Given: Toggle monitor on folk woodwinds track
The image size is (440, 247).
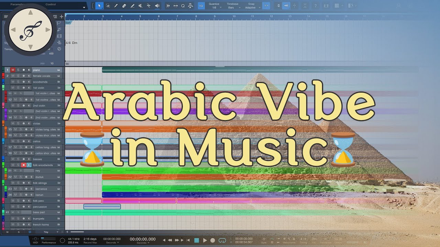Looking at the screenshot, I should pos(29,165).
